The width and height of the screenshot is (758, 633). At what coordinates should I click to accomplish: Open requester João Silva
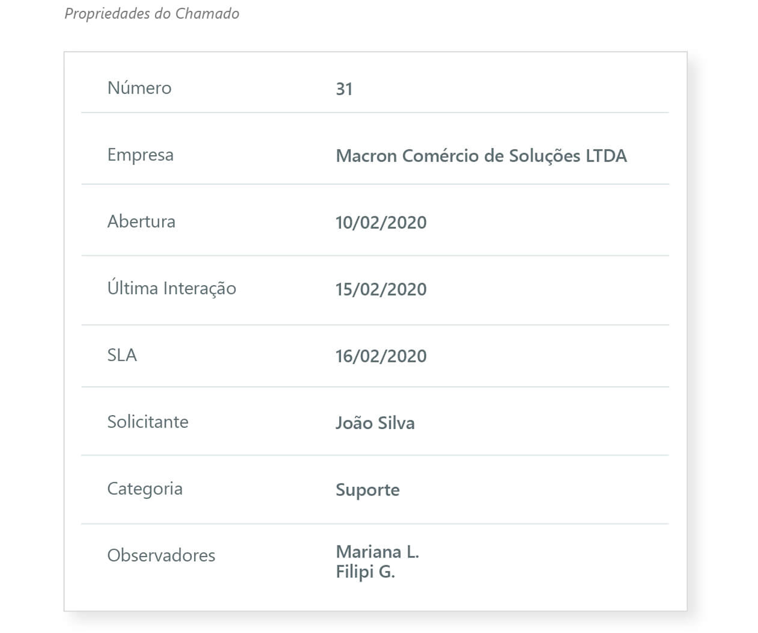point(375,423)
